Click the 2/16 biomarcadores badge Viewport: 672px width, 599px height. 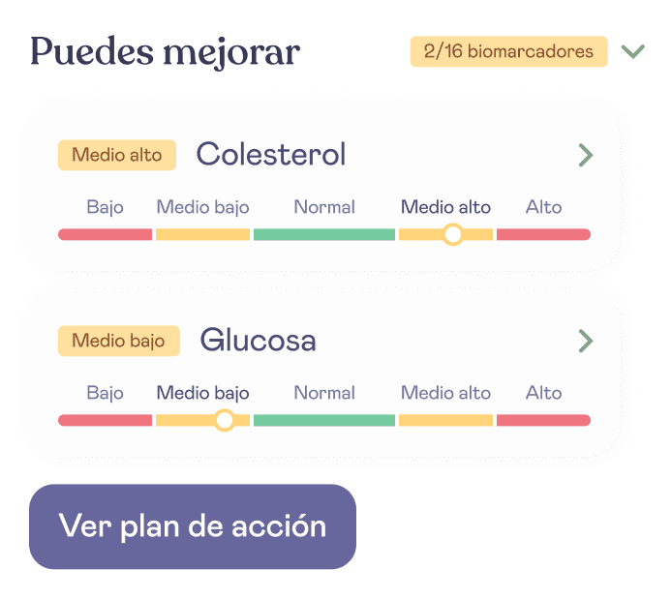tap(508, 51)
